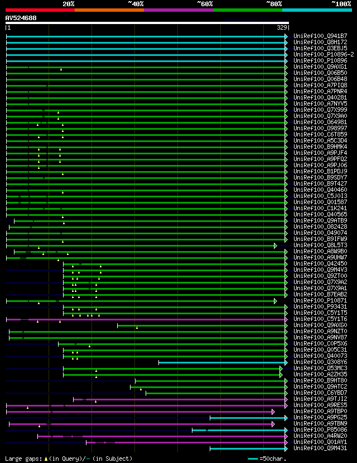Select UniRef100_Q9ATB9 label

pyautogui.click(x=320, y=220)
